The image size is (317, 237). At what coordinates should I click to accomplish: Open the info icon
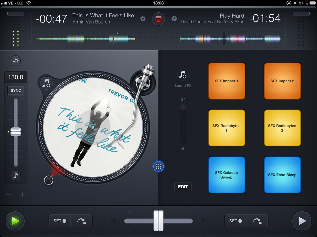click(x=174, y=19)
